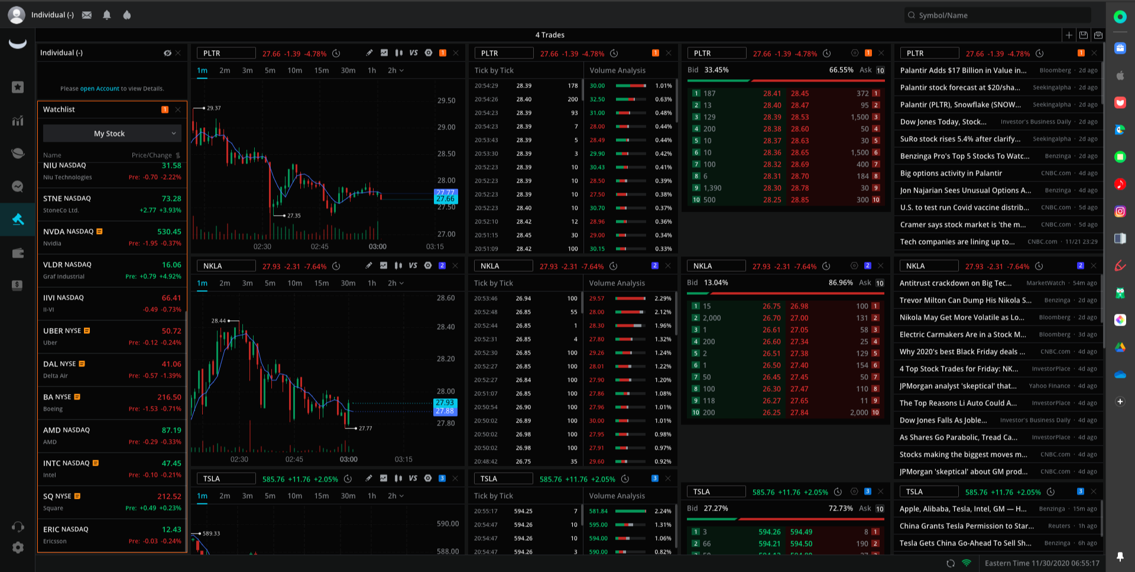Open chart settings on TSLA chart

[428, 478]
